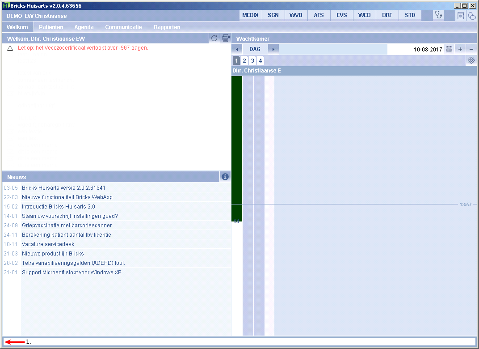Go to previous day arrow
Screen dimensions: 479x349
(237, 49)
